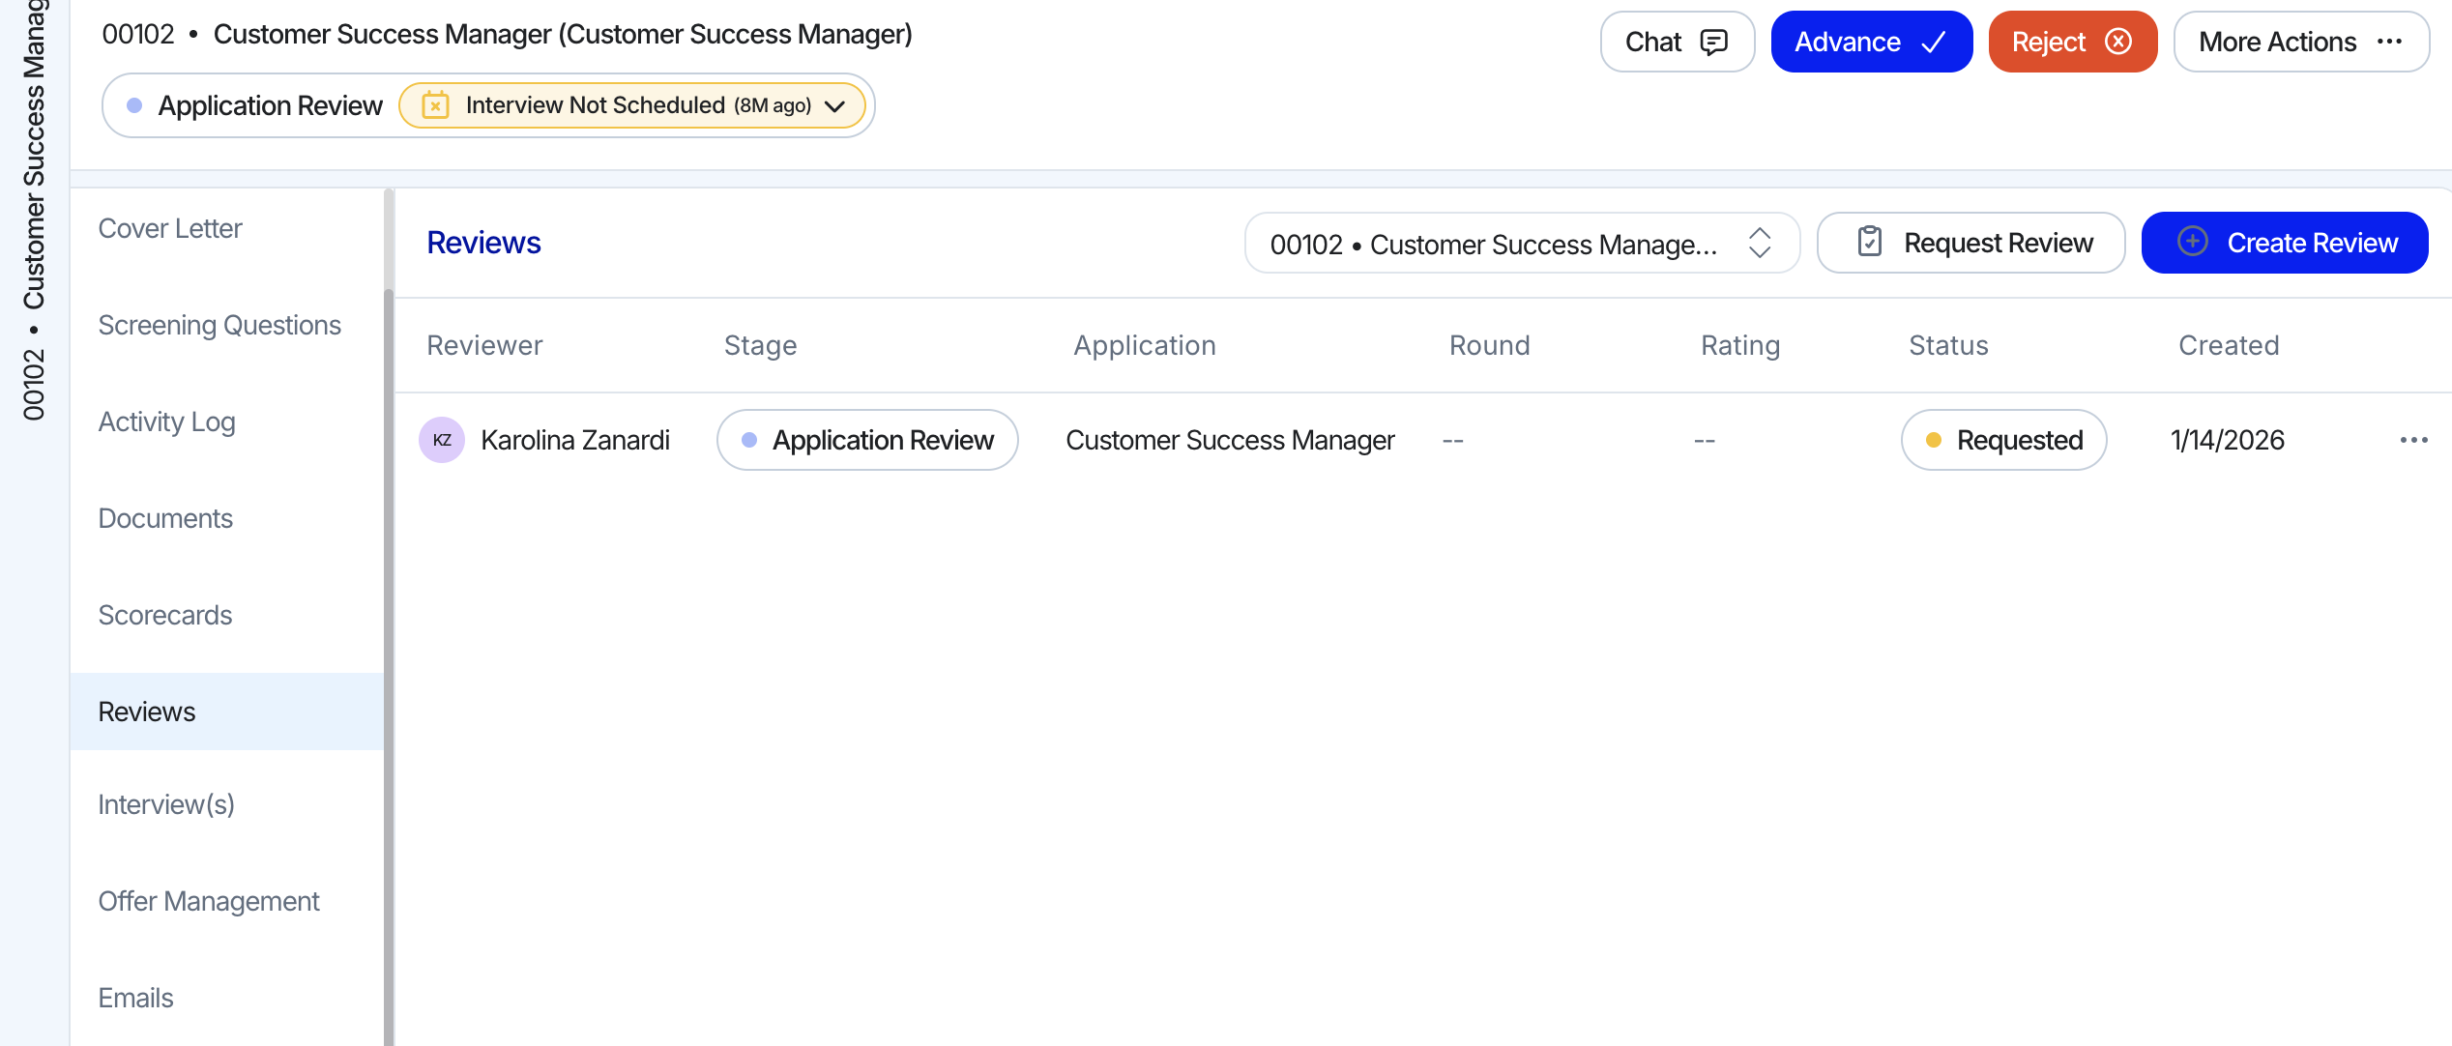
Task: Switch to the Activity Log section
Action: pos(166,421)
